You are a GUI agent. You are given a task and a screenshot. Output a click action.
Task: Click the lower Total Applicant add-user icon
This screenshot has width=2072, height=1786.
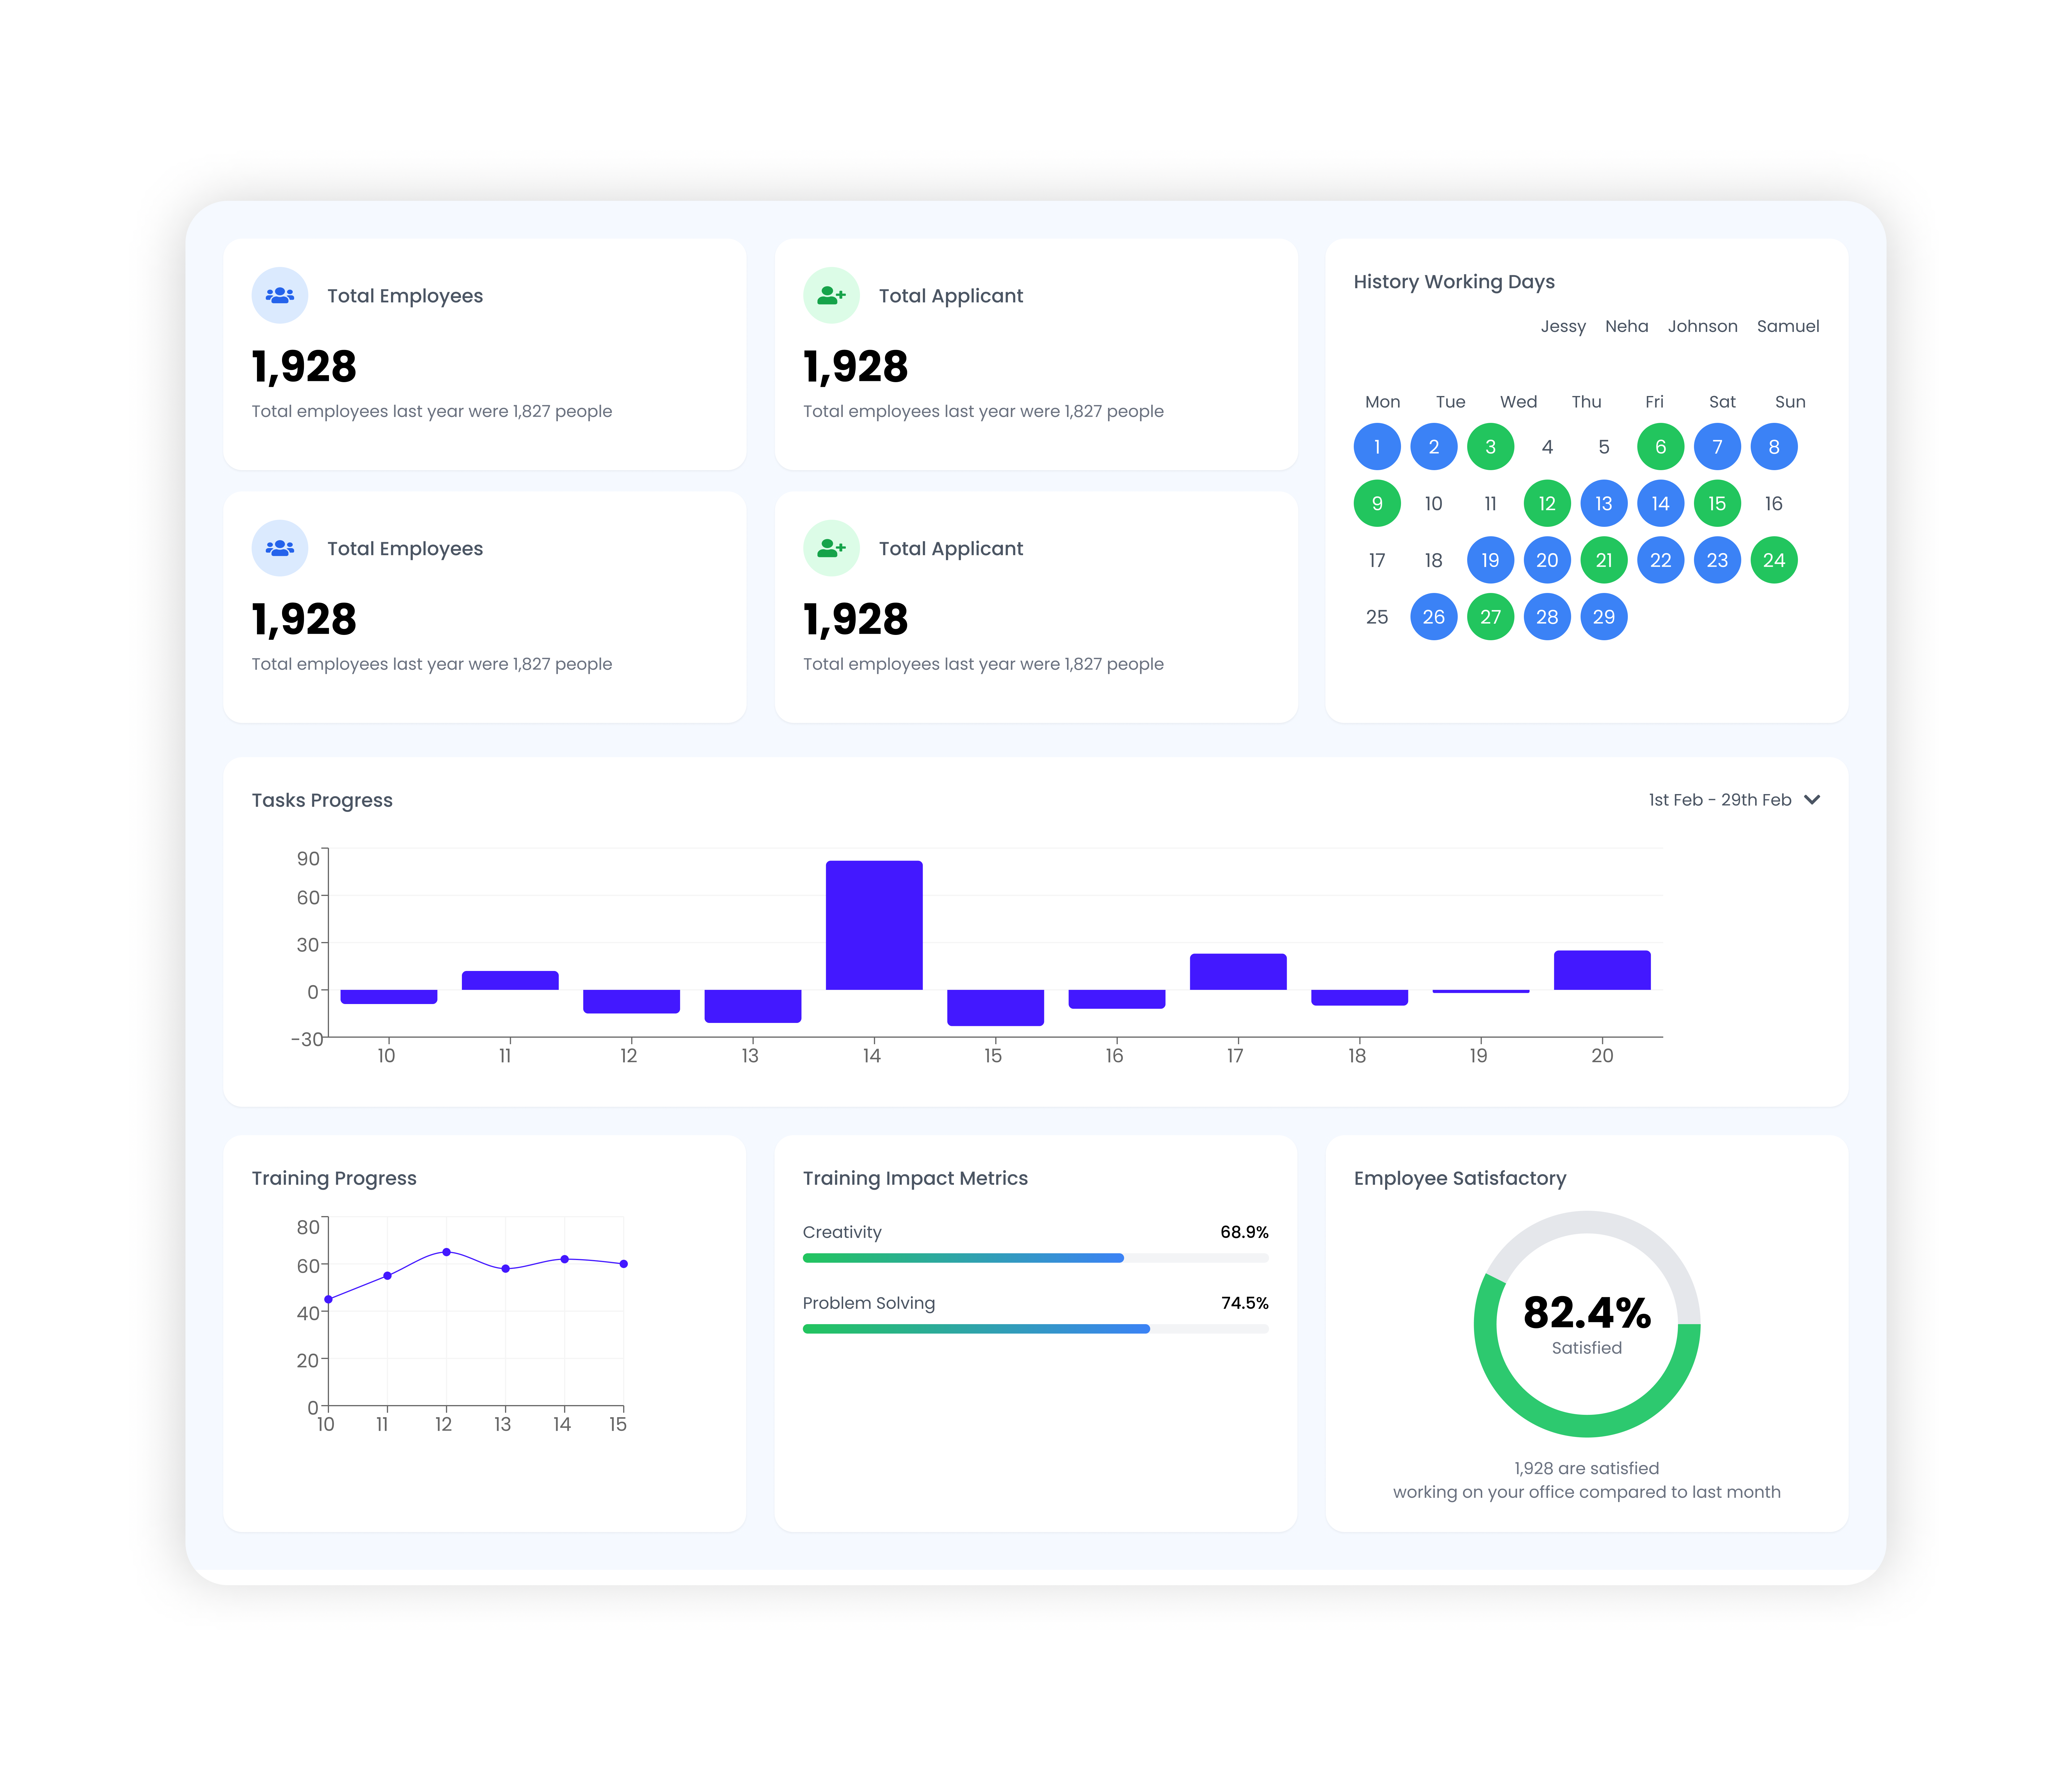(831, 548)
